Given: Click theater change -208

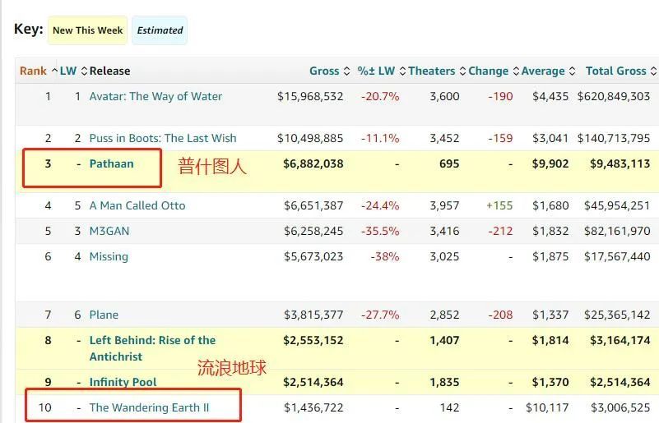Looking at the screenshot, I should coord(500,315).
